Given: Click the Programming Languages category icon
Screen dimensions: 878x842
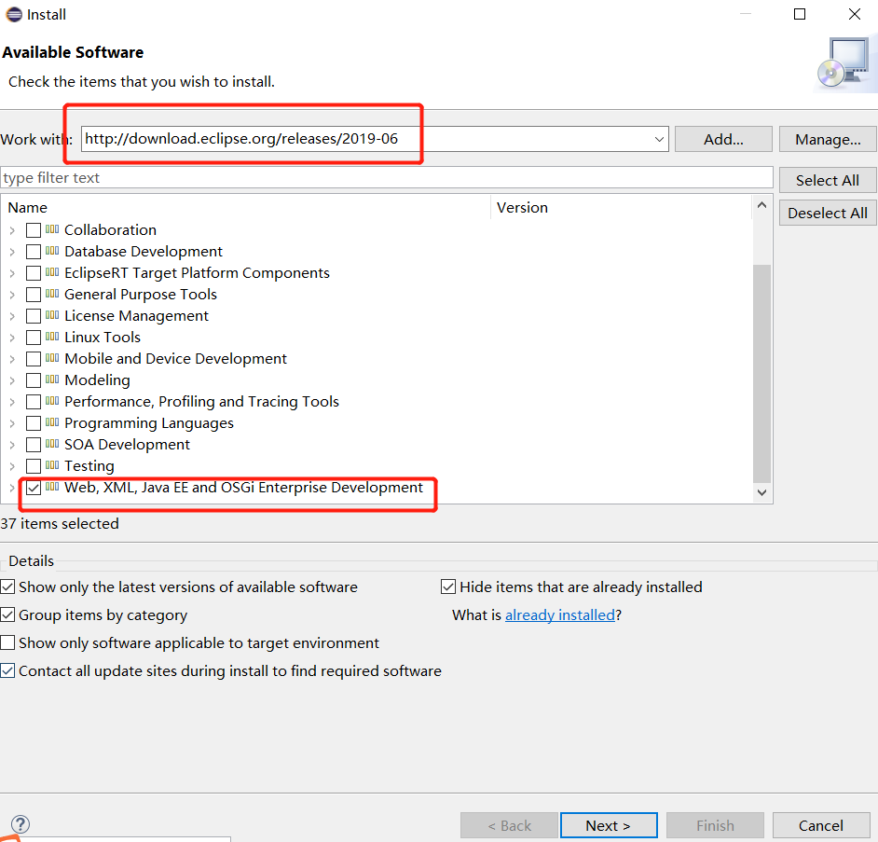Looking at the screenshot, I should (52, 421).
